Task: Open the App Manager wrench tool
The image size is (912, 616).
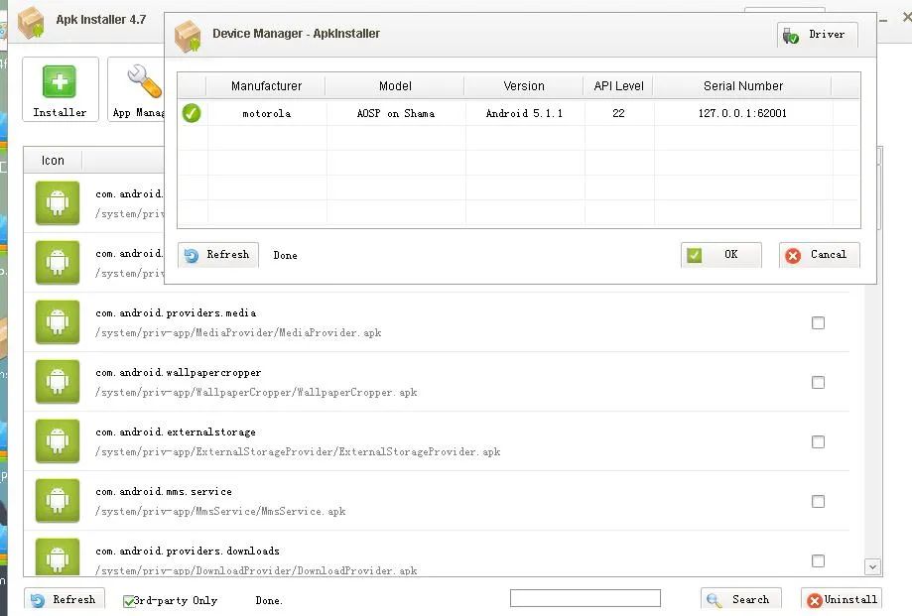Action: coord(136,89)
